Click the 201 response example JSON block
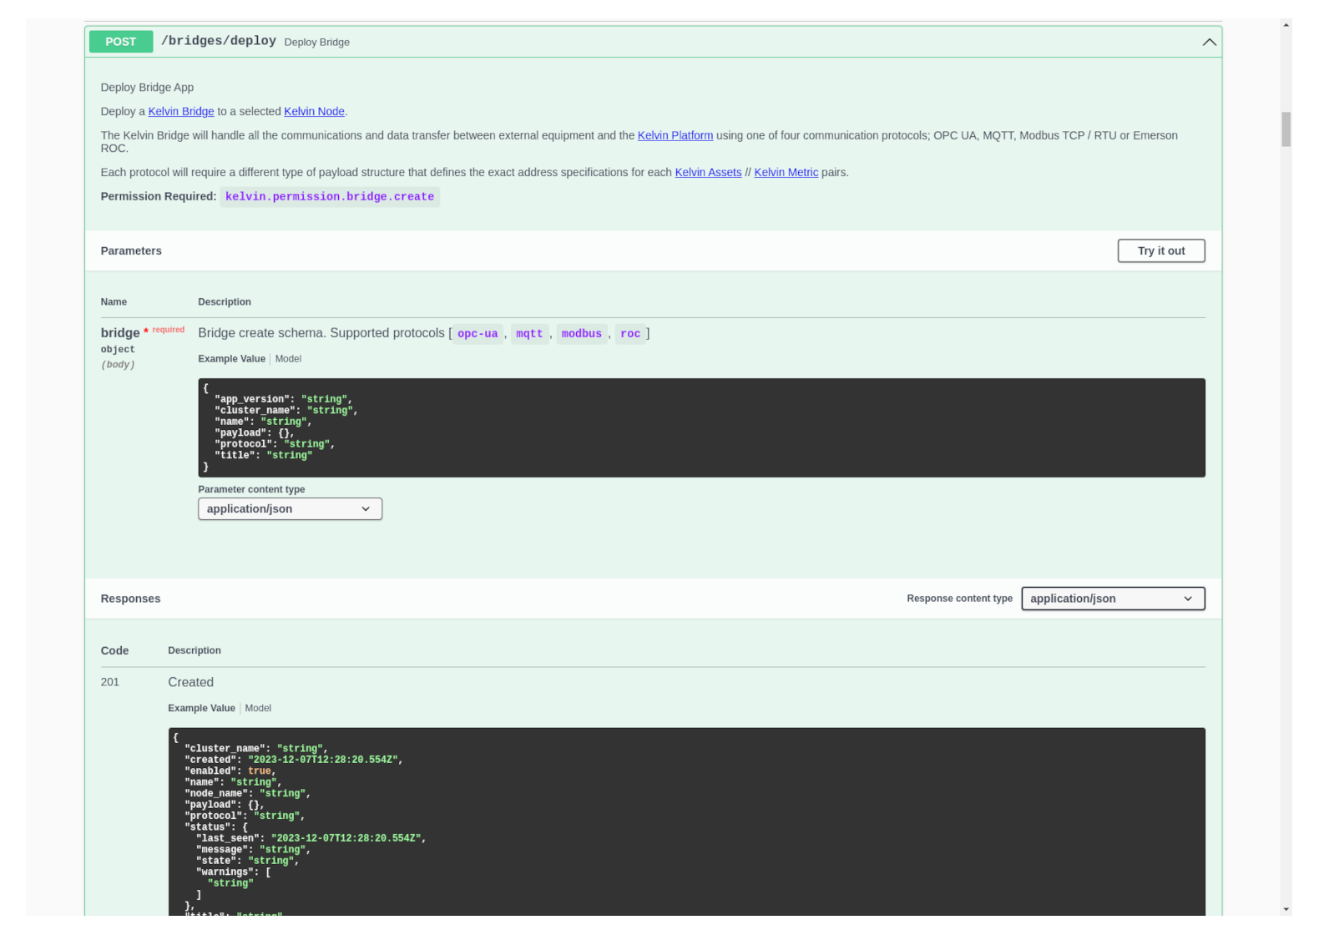1319x935 pixels. (686, 822)
